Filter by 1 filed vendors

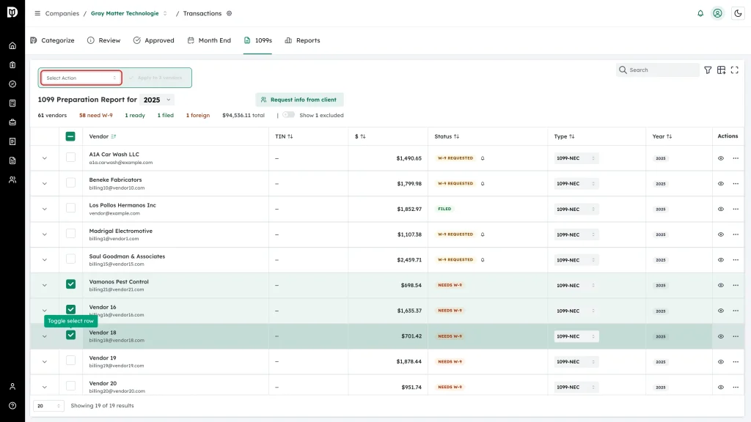(x=166, y=115)
